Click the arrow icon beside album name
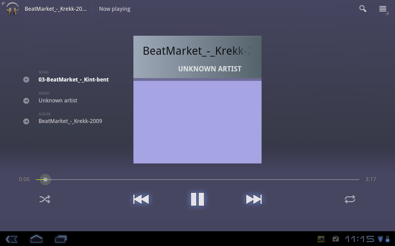The width and height of the screenshot is (395, 246). pyautogui.click(x=26, y=121)
